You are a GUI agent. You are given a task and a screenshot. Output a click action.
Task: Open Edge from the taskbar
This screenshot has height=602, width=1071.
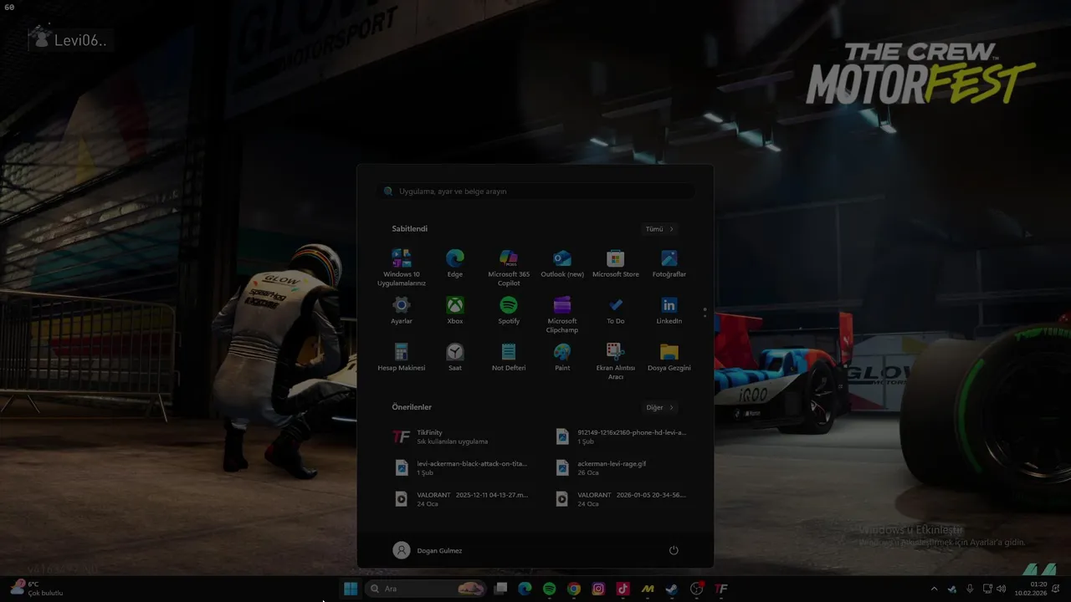[525, 589]
